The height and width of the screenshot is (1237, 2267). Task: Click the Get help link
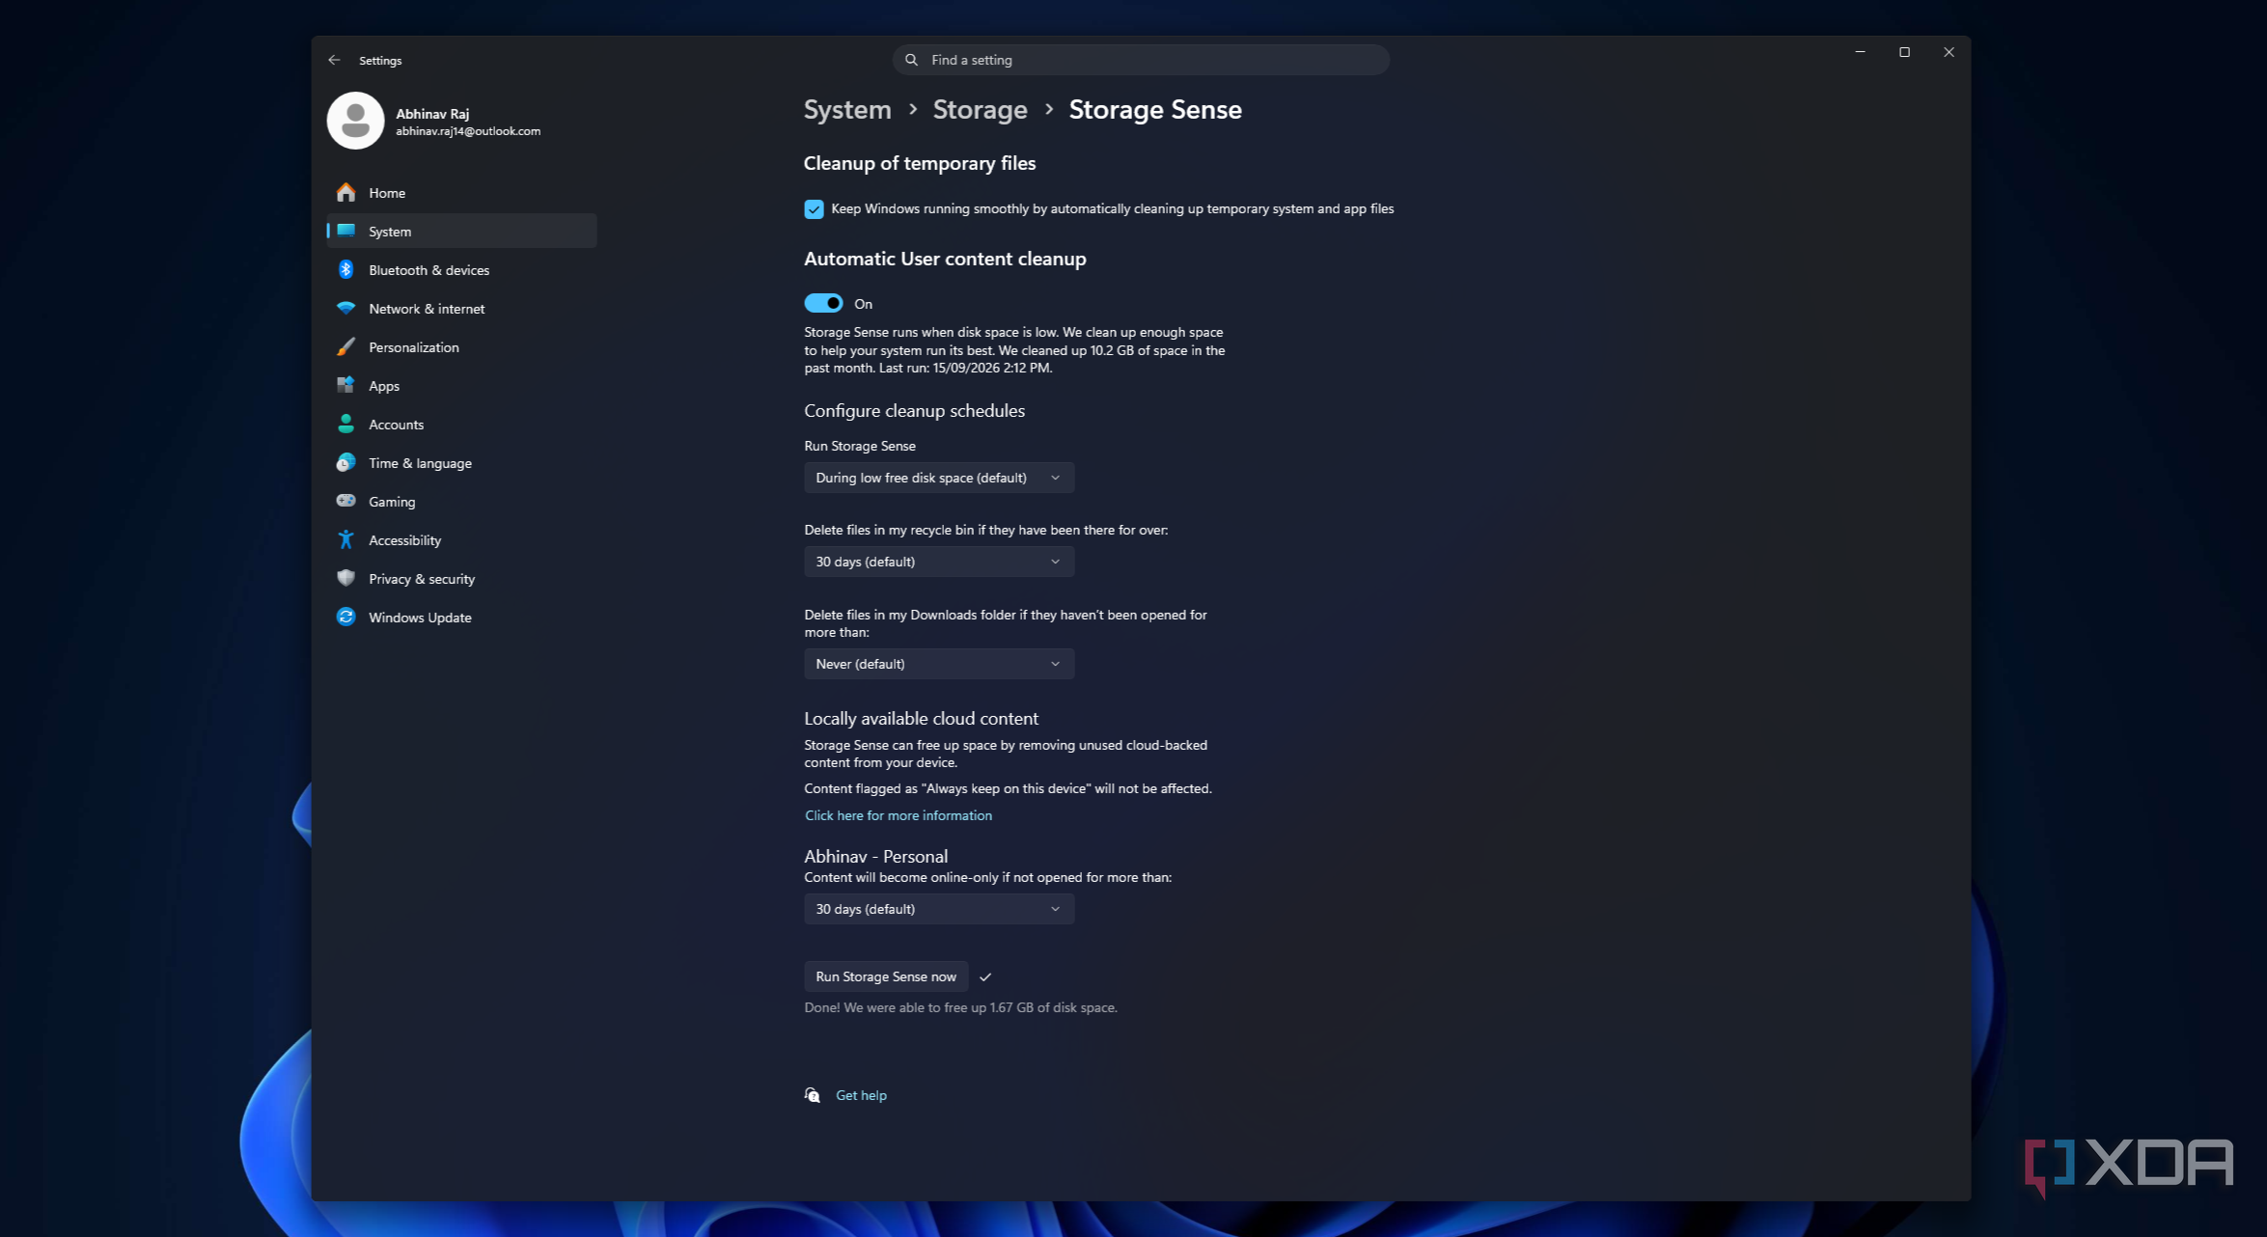(861, 1095)
